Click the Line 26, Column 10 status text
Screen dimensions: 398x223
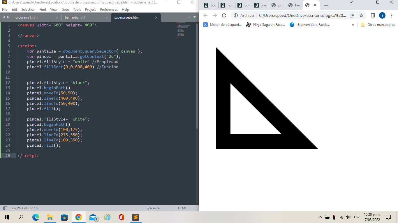pyautogui.click(x=24, y=208)
